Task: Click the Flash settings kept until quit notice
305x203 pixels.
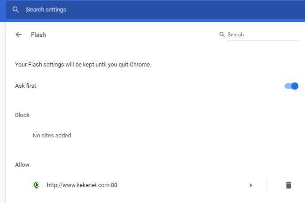Action: 83,64
